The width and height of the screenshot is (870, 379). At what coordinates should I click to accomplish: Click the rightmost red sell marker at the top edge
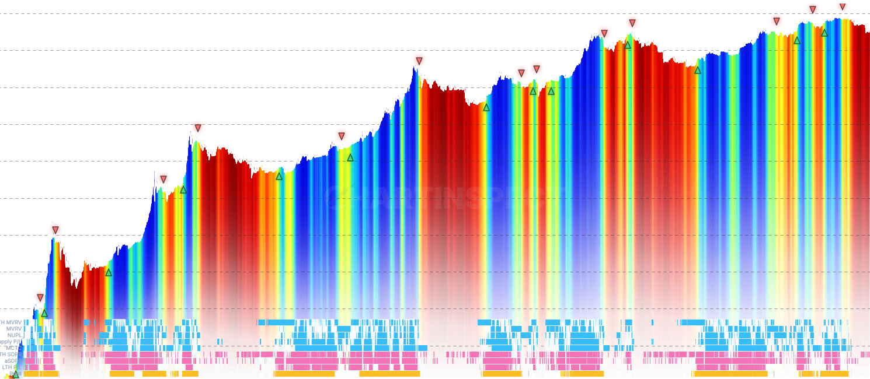[x=841, y=7]
